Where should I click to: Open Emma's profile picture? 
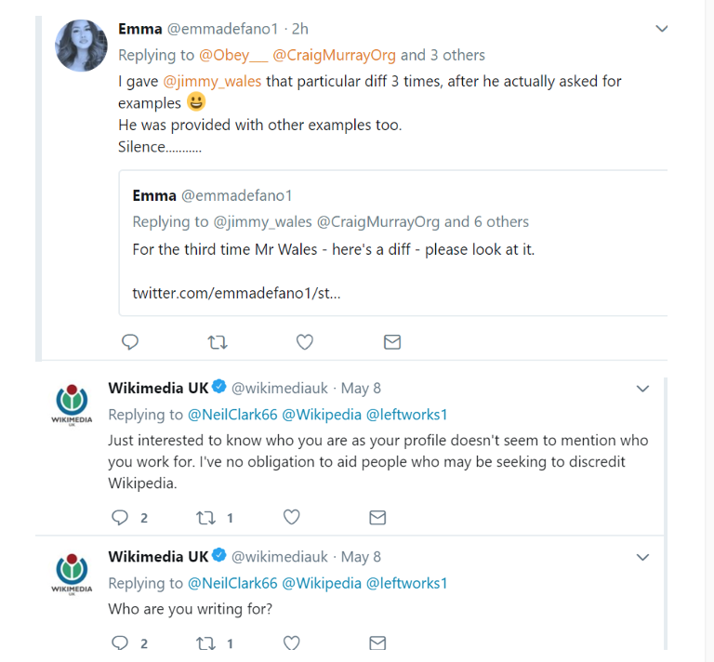click(x=81, y=46)
